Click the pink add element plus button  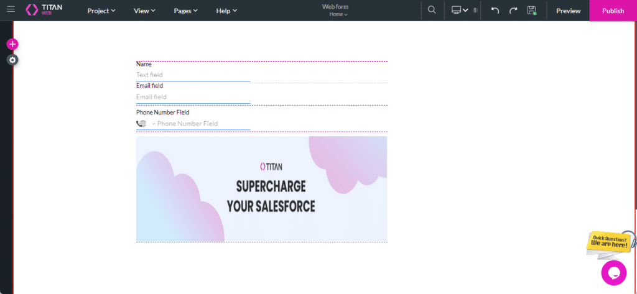[x=12, y=44]
